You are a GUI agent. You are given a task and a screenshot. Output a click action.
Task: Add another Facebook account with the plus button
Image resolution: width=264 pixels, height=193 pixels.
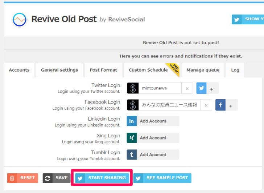coord(231,106)
